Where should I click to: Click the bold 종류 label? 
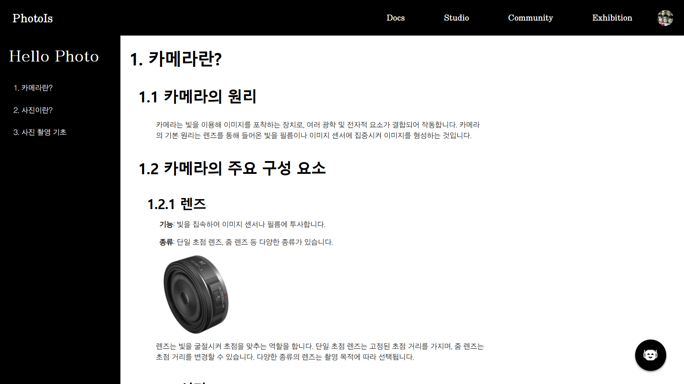[166, 242]
